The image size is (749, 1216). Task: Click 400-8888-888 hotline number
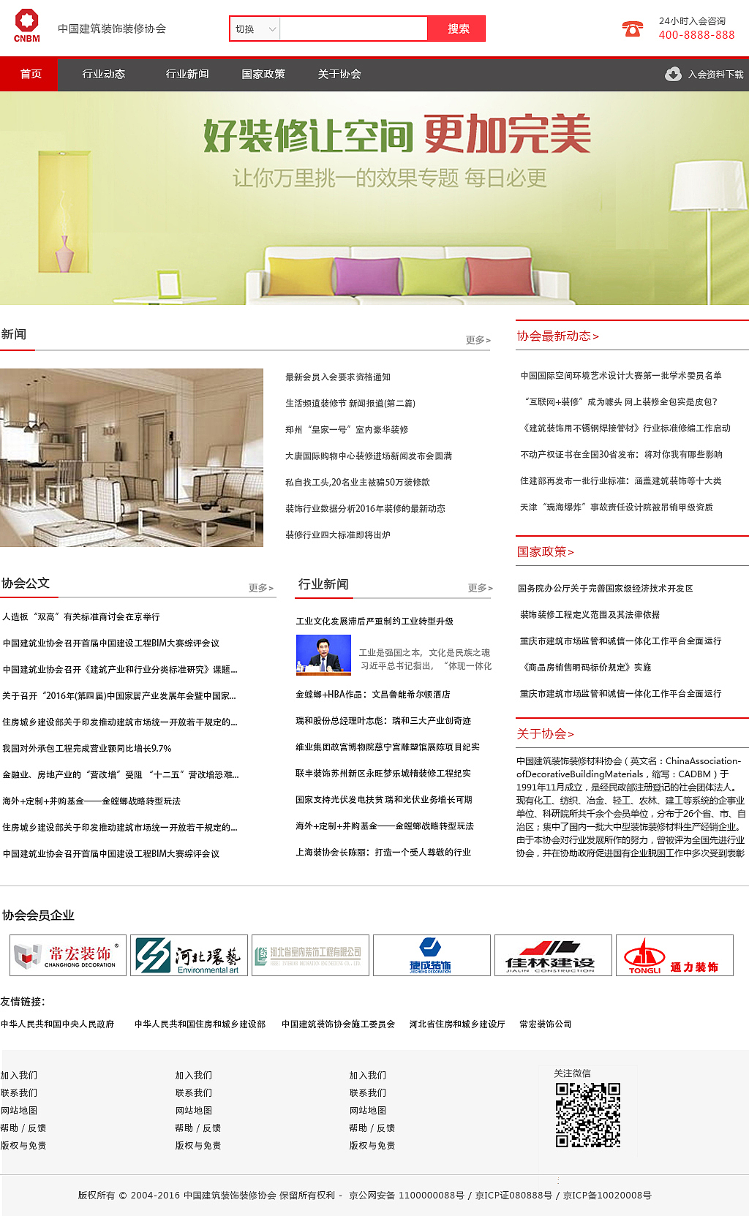[696, 35]
